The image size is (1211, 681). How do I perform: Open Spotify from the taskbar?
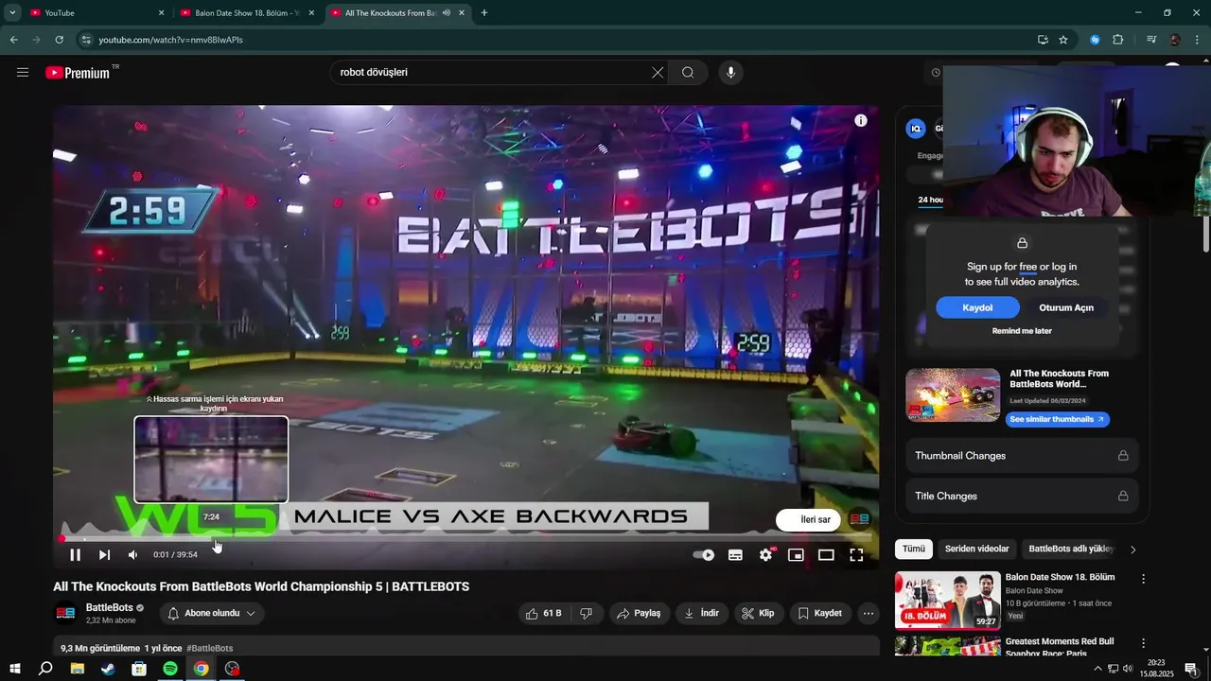point(170,669)
